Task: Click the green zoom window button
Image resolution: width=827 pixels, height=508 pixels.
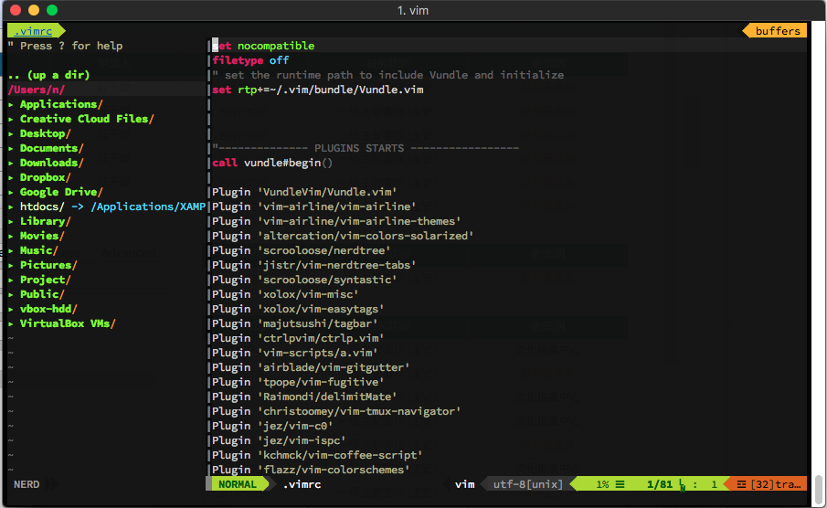Action: pos(52,10)
